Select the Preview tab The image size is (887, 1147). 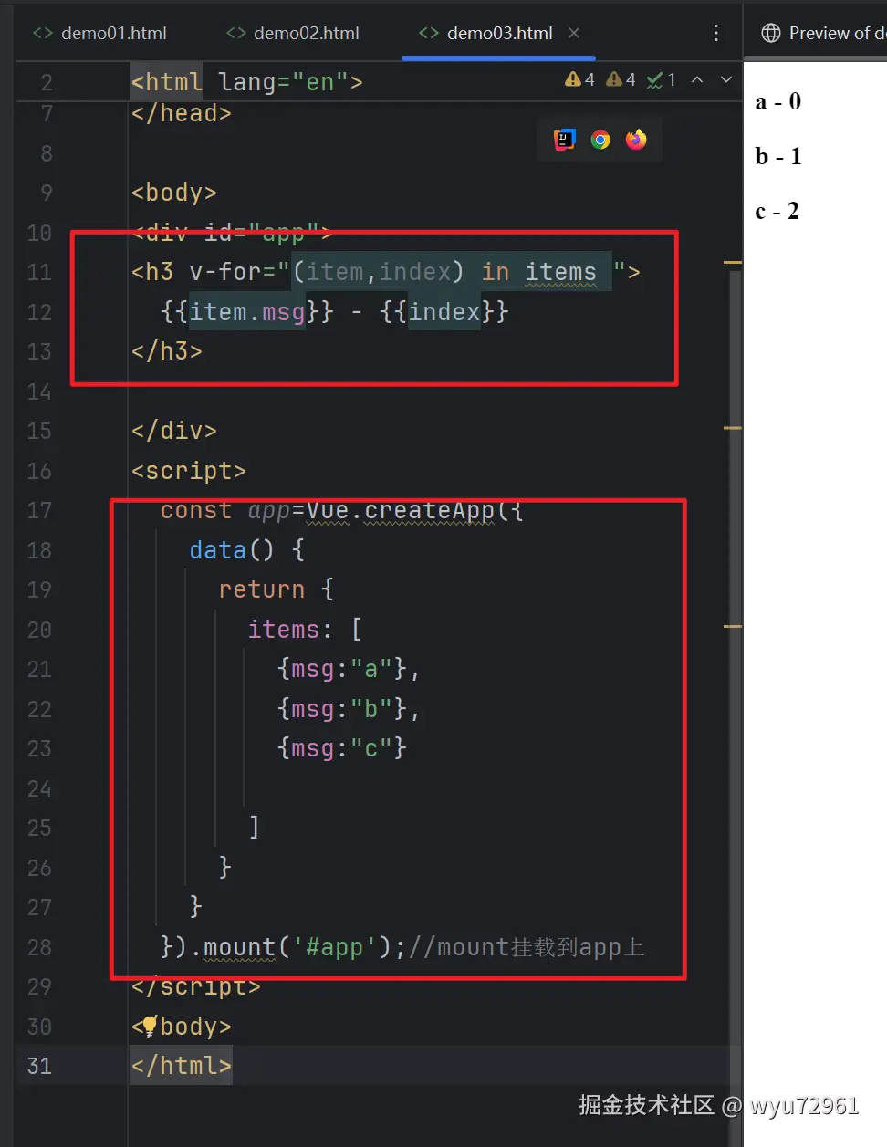824,33
